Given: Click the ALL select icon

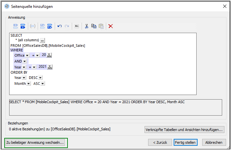Looking at the screenshot, I should pyautogui.click(x=77, y=26).
